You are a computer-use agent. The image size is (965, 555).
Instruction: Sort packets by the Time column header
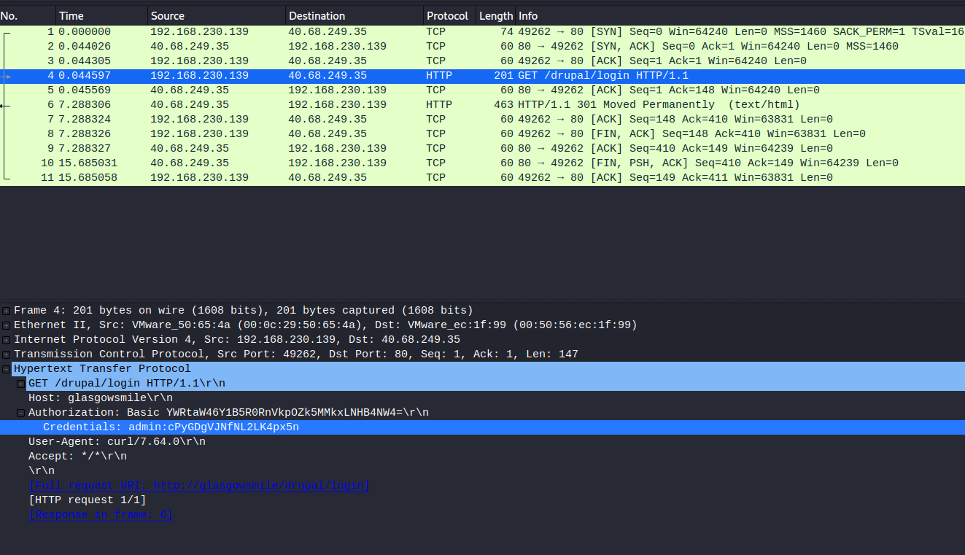[71, 15]
